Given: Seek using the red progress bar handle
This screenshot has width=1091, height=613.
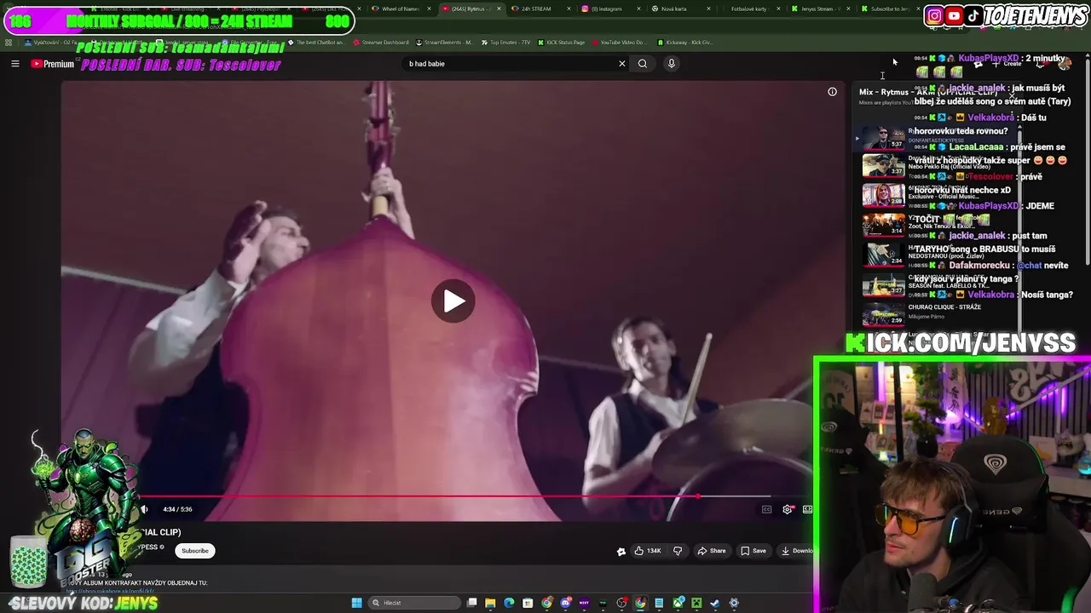Looking at the screenshot, I should (698, 496).
